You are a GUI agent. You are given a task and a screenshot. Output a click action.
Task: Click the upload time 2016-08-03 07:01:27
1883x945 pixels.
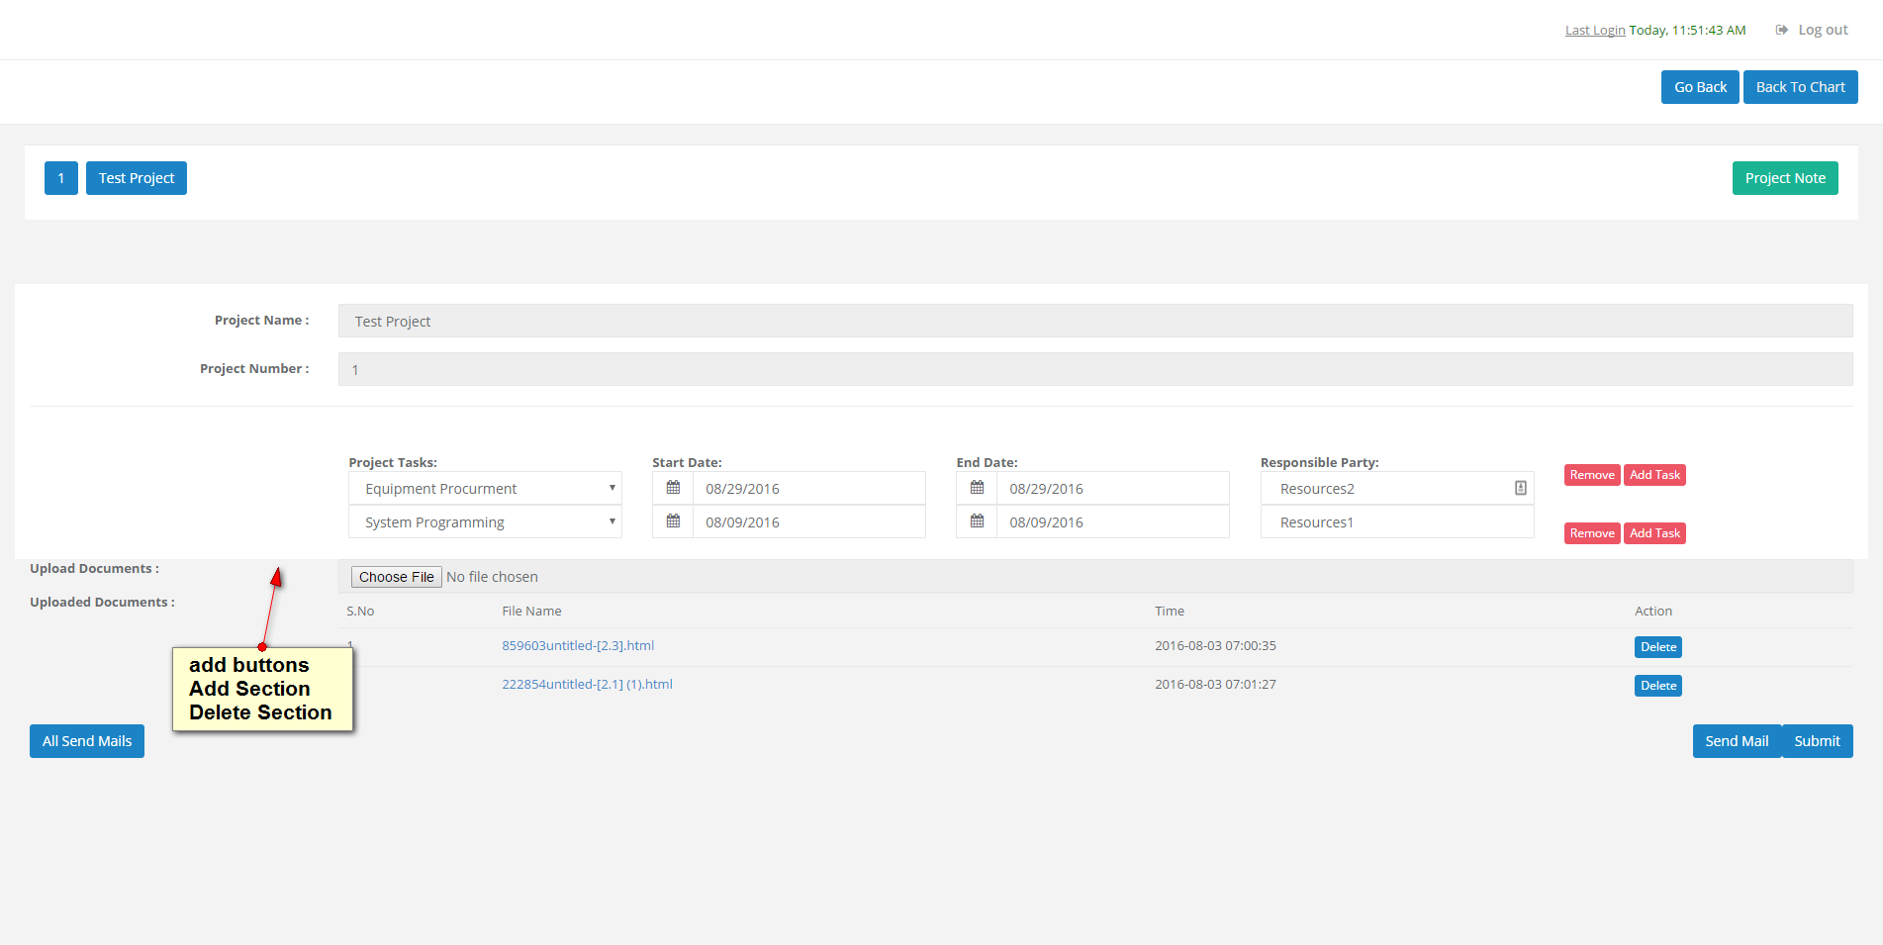tap(1215, 684)
